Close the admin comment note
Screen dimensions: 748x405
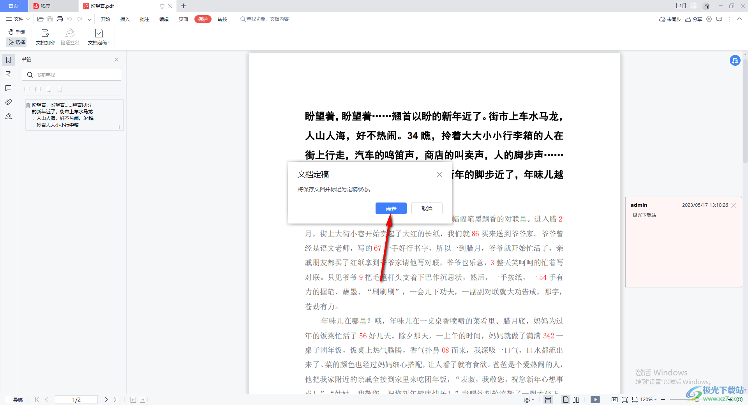point(734,205)
